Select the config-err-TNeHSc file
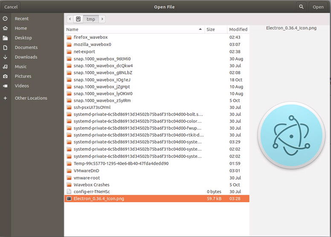Image resolution: width=331 pixels, height=237 pixels. (x=157, y=192)
